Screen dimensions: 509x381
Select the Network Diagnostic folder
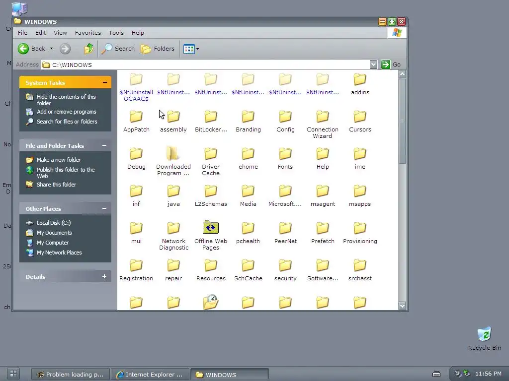[173, 236]
